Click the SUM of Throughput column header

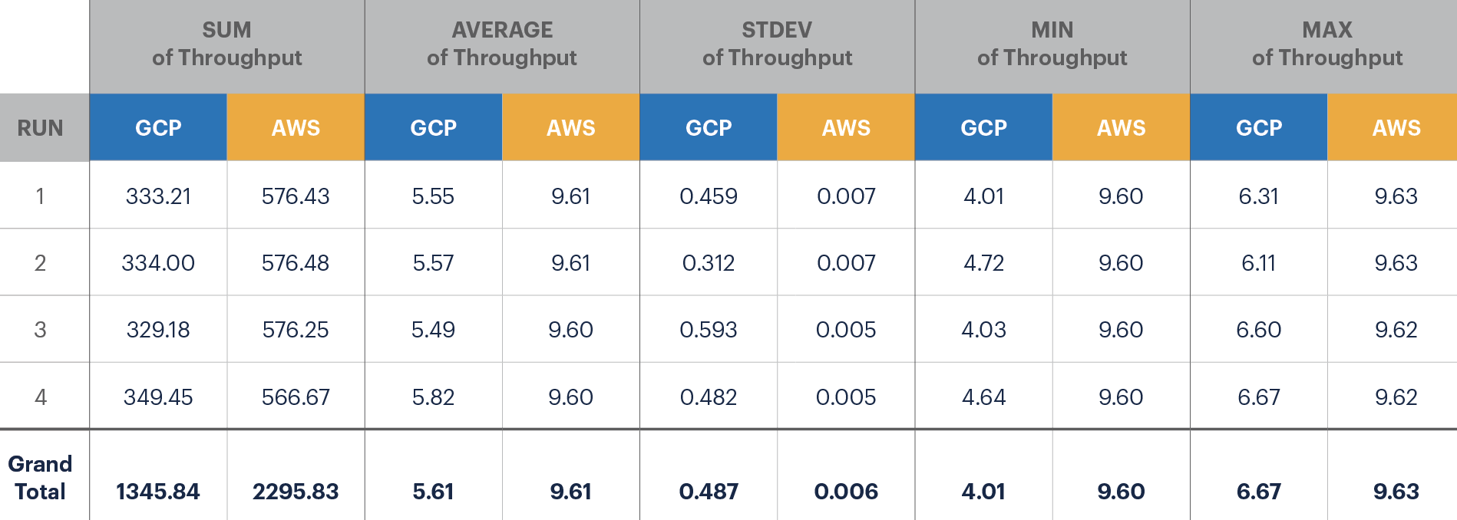point(226,44)
